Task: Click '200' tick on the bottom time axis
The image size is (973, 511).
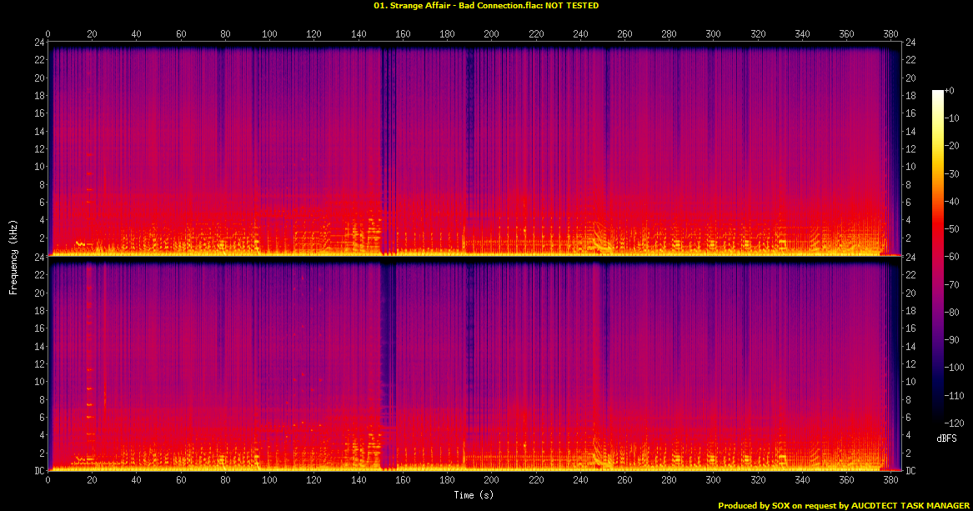Action: [x=491, y=479]
